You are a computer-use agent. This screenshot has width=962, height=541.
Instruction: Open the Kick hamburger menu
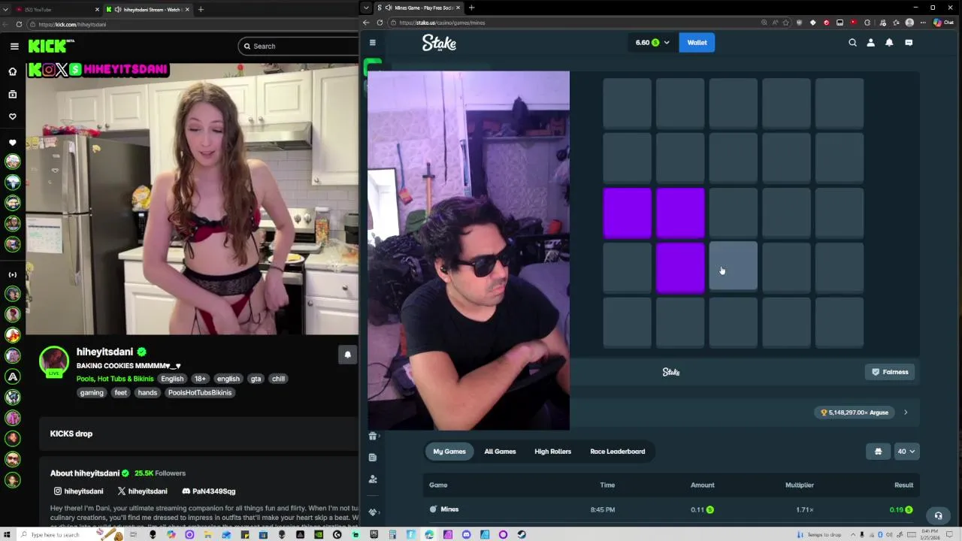[x=14, y=46]
